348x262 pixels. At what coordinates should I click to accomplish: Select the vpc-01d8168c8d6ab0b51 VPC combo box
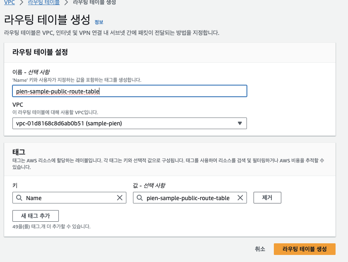[x=130, y=123]
